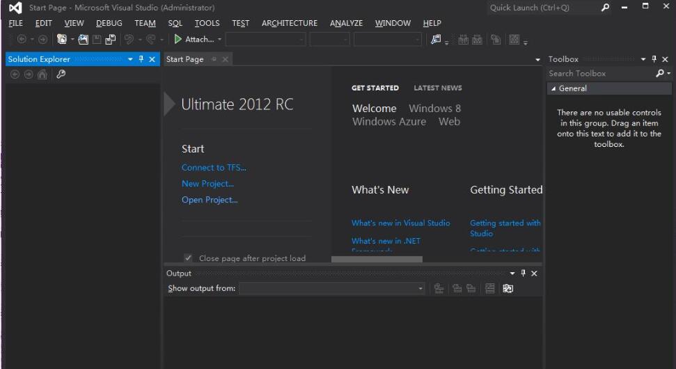
Task: Switch to the LATEST NEWS tab
Action: 438,88
